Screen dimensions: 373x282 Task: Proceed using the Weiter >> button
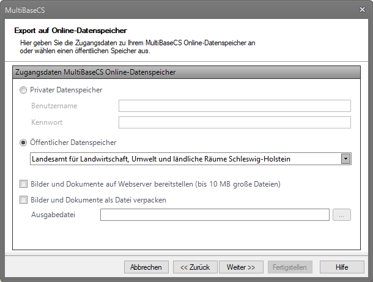coord(245,267)
